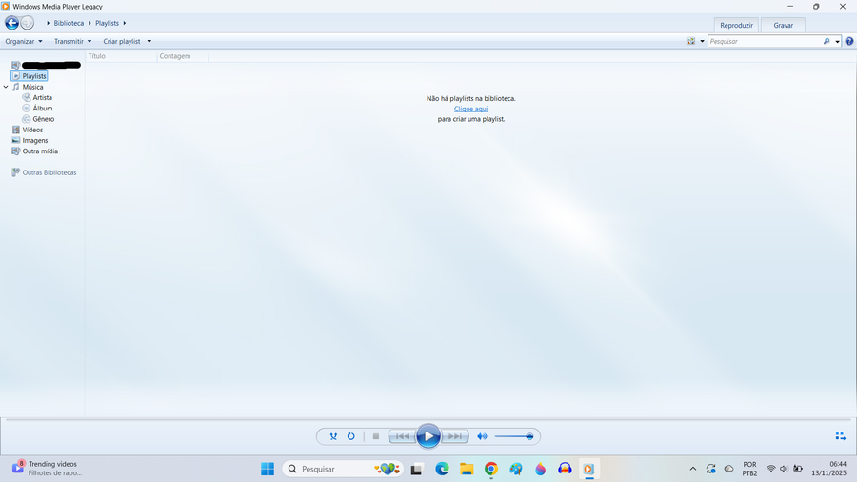Open Task View on the taskbar
Viewport: 857px width, 482px height.
click(x=417, y=469)
